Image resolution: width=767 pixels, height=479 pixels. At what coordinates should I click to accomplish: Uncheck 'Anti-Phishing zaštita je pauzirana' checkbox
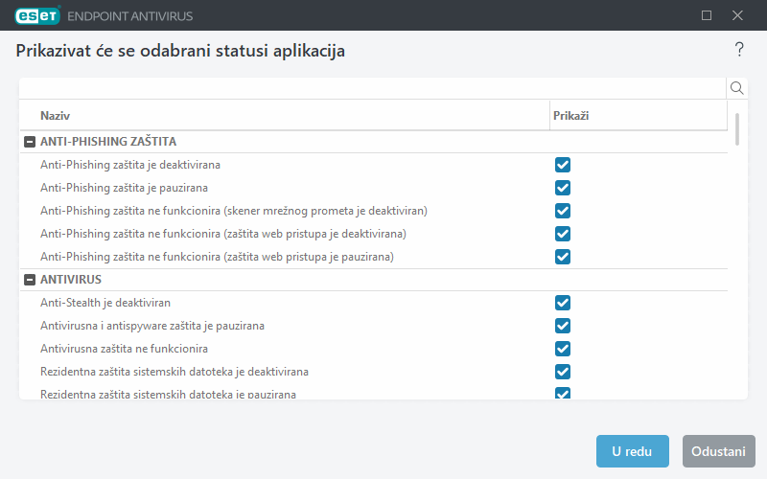click(x=563, y=188)
